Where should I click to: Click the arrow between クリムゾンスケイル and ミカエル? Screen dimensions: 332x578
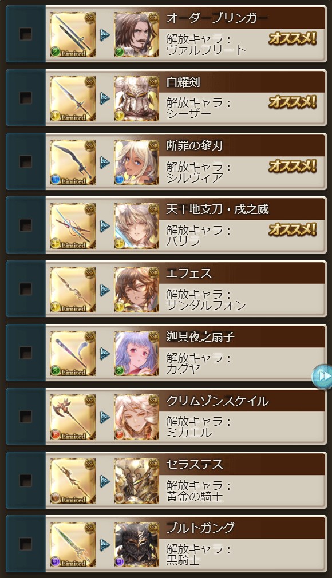coord(105,417)
